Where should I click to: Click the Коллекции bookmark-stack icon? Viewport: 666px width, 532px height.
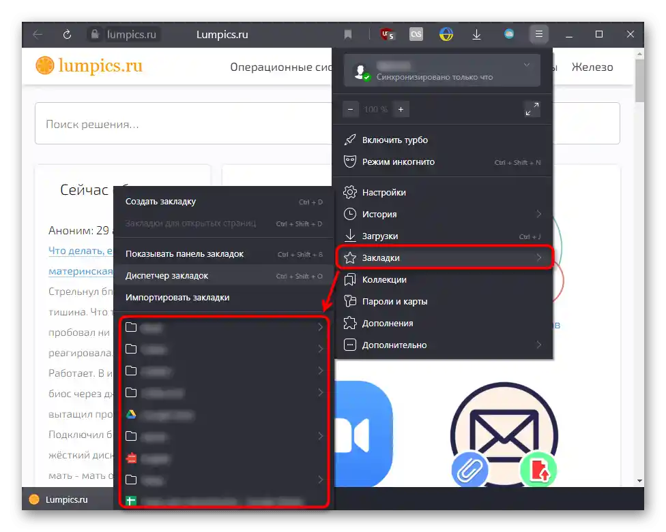tap(350, 279)
